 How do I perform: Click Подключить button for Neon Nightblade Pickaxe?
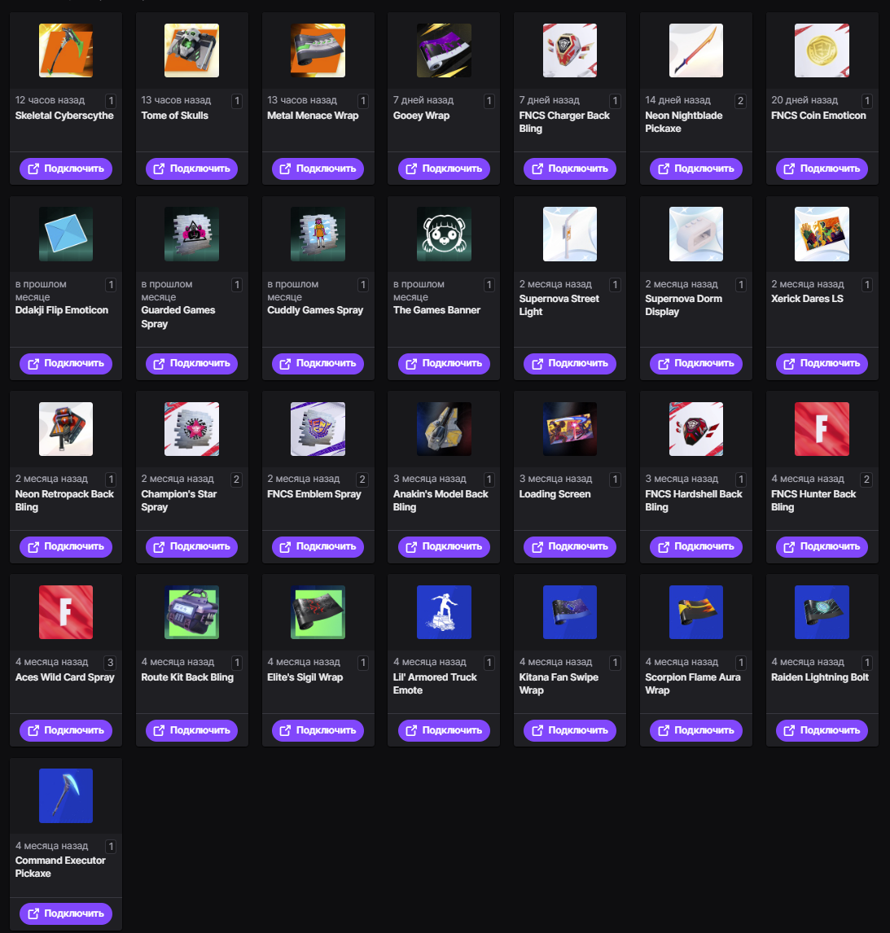coord(696,169)
